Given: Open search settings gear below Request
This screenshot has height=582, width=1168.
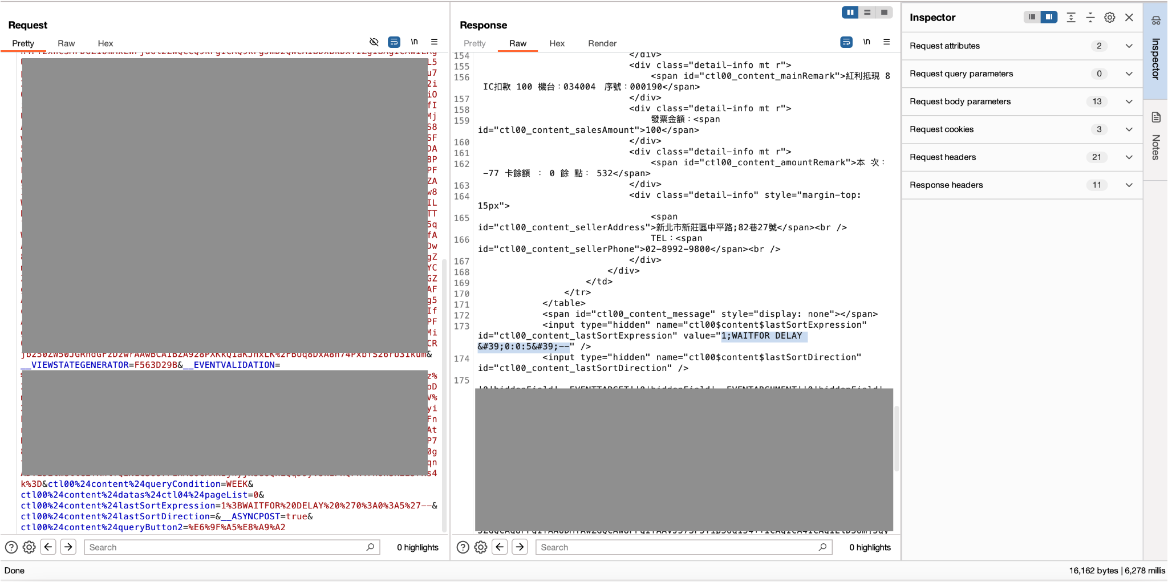Looking at the screenshot, I should tap(29, 548).
